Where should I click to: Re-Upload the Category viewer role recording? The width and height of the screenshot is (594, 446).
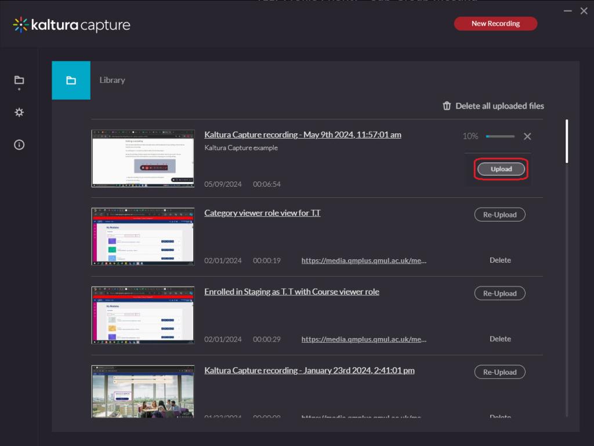pyautogui.click(x=499, y=214)
